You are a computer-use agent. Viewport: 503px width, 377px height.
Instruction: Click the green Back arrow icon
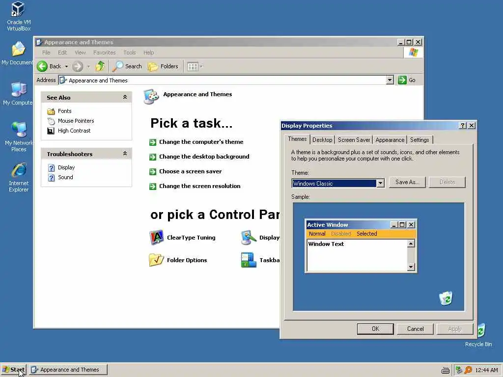click(x=42, y=67)
